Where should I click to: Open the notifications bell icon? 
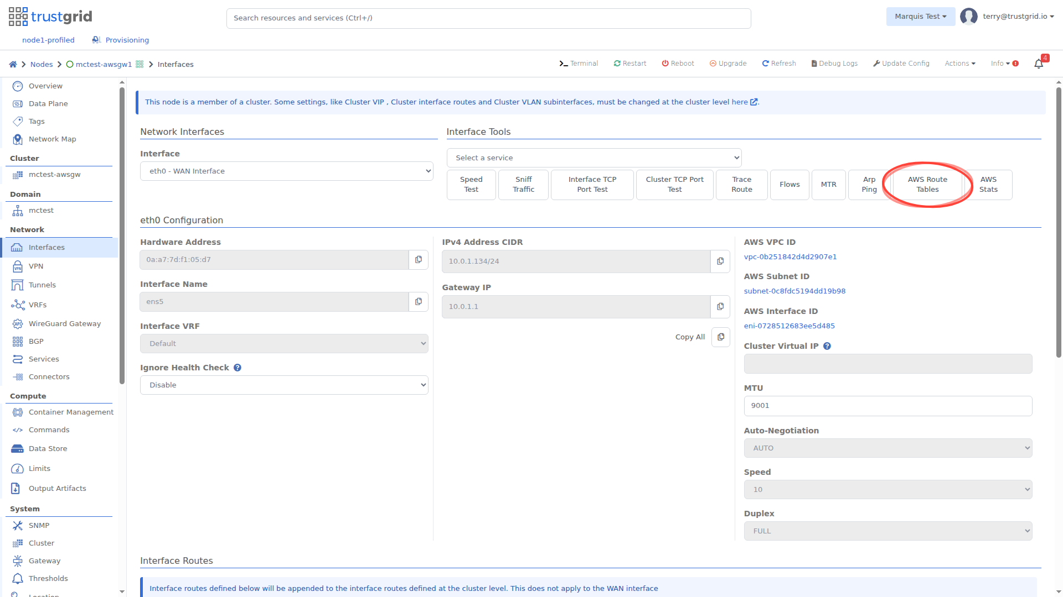coord(1039,64)
